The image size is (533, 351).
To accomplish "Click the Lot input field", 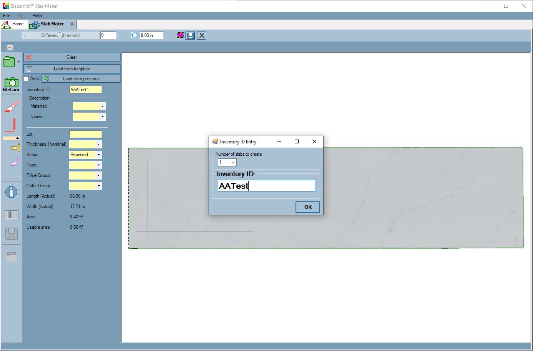I will coord(85,134).
